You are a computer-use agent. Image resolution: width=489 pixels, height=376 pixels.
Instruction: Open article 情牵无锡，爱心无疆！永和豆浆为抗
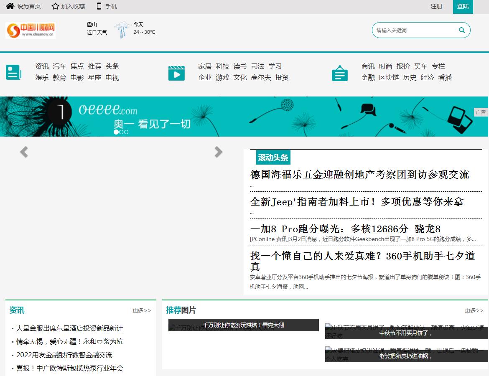coord(69,342)
